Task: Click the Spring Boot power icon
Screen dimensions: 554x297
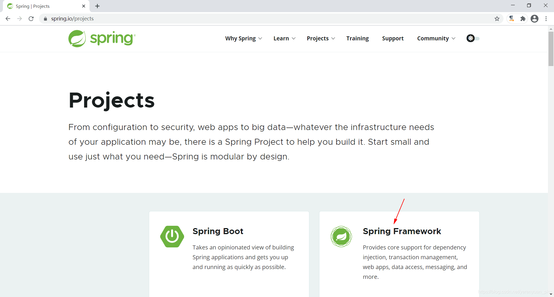Action: tap(172, 236)
